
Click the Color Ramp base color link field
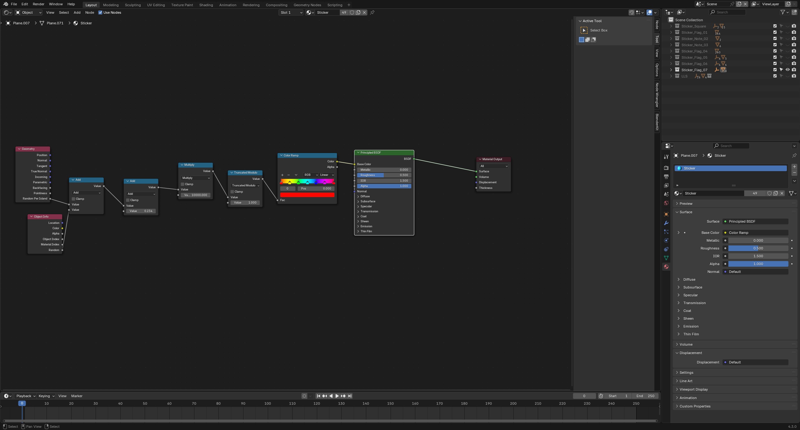[x=756, y=233]
